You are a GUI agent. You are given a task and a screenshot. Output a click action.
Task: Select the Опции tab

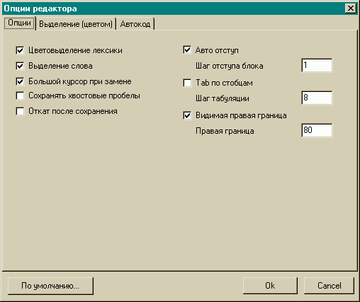pyautogui.click(x=19, y=23)
